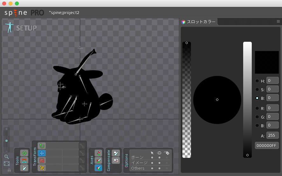The height and width of the screenshot is (176, 282).
Task: Click the S value input field
Action: pos(272,89)
